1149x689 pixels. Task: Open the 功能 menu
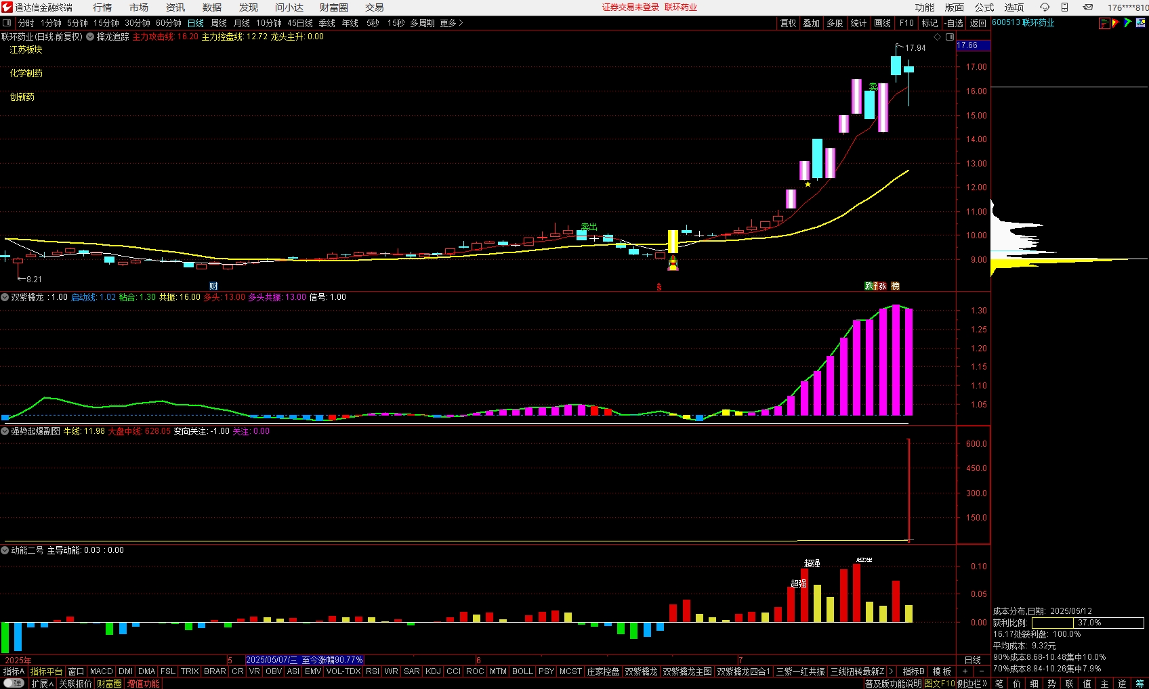pos(925,7)
